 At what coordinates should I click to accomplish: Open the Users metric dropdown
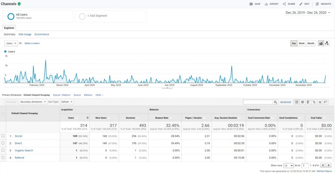(x=11, y=43)
